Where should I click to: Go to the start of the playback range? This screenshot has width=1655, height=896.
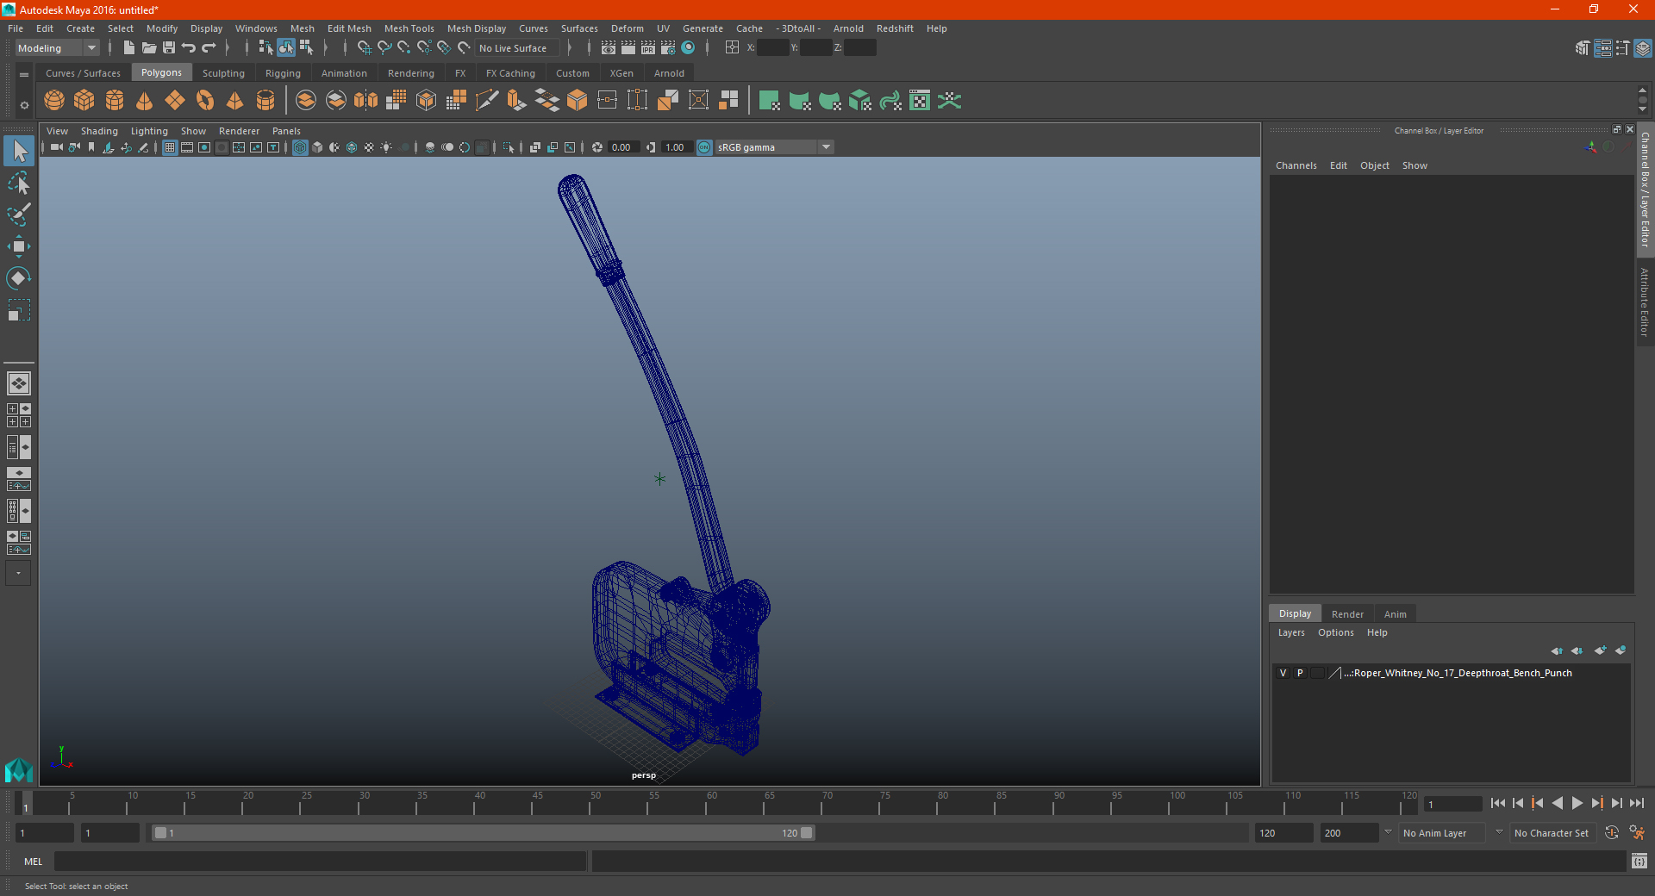point(1498,803)
